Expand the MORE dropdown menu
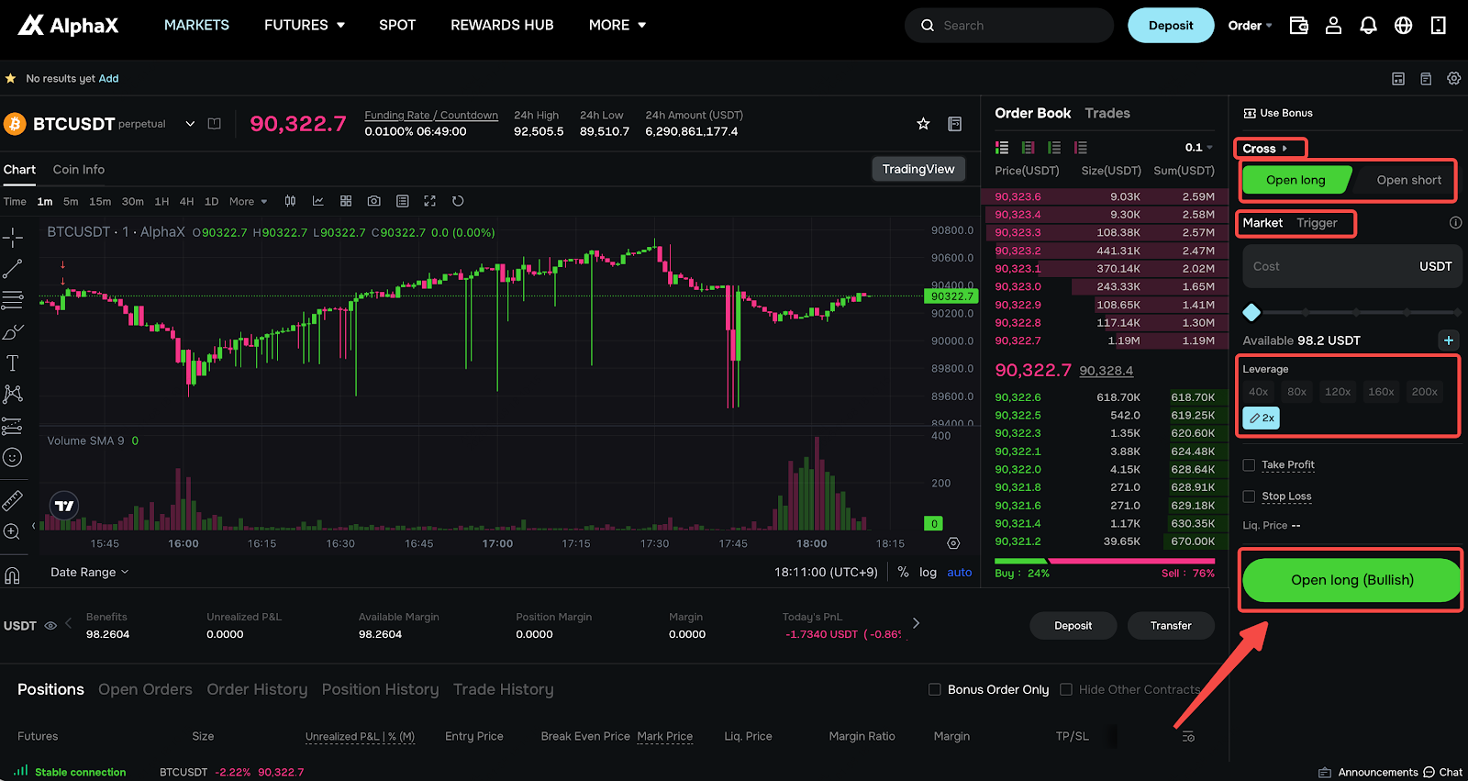Viewport: 1468px width, 781px height. 617,26
